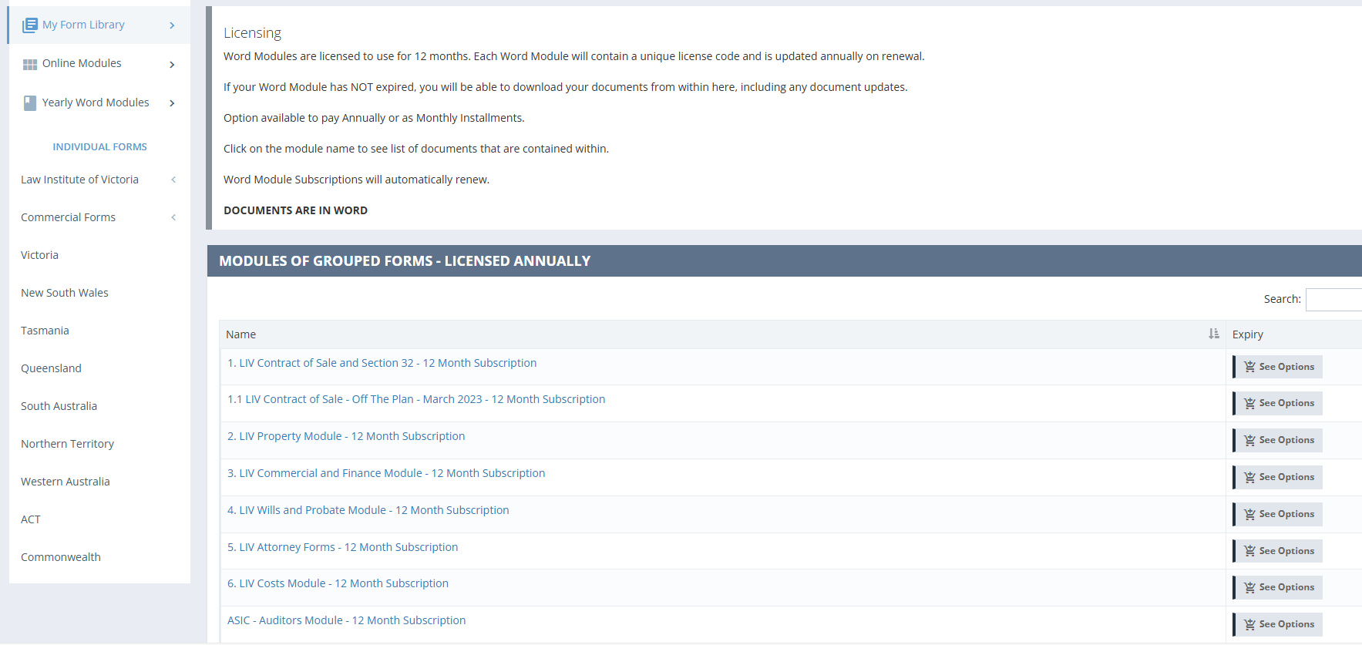See Options for Off The Plan contract
The height and width of the screenshot is (645, 1362).
click(1278, 403)
